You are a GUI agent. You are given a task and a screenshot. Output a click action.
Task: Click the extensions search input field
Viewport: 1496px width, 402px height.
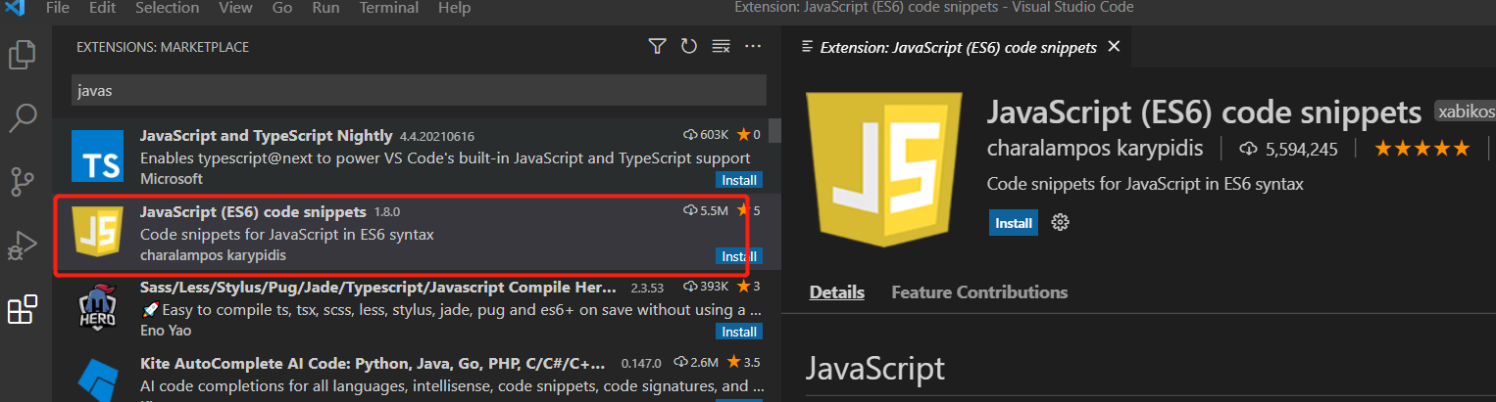[x=419, y=91]
